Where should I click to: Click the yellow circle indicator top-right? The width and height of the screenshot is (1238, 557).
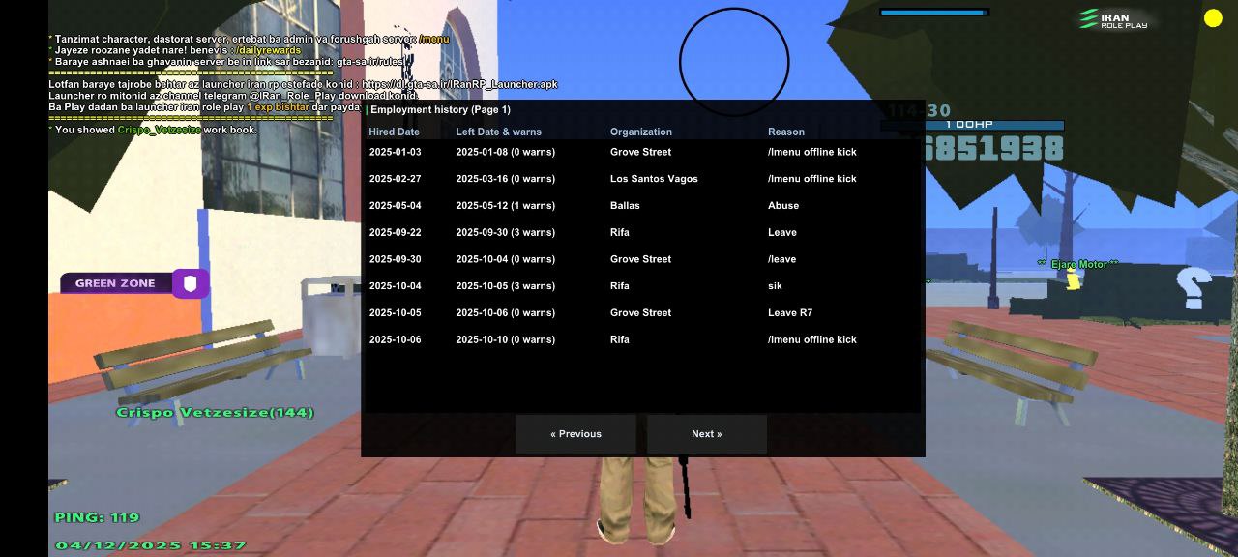[x=1213, y=18]
